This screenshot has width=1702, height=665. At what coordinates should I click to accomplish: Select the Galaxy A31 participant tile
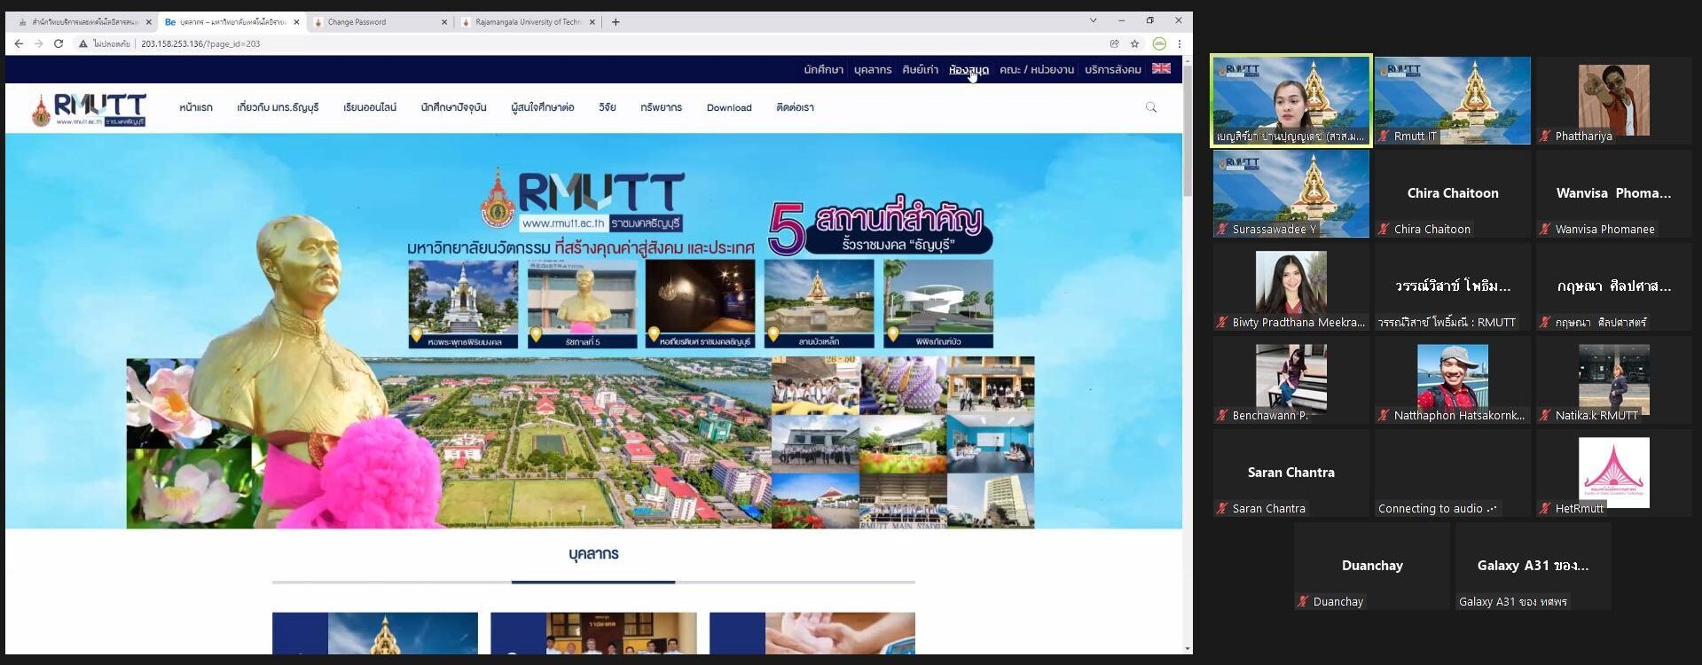(x=1533, y=566)
